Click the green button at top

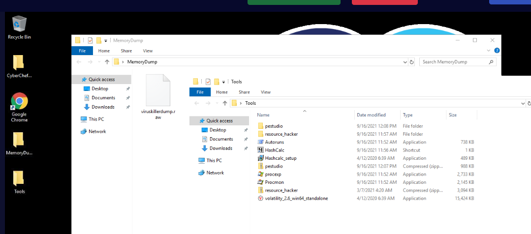[294, 2]
